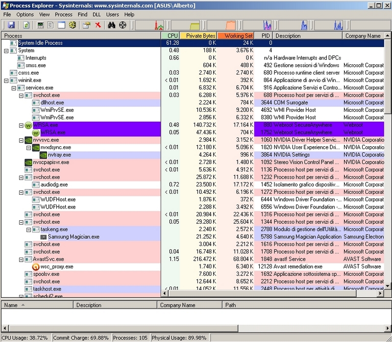Collapse the parent WRSA.exe tree node
The height and width of the screenshot is (342, 392).
point(21,126)
